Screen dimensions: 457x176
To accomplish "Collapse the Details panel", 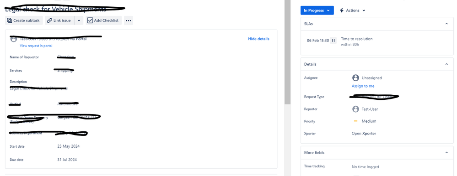I will pyautogui.click(x=446, y=64).
